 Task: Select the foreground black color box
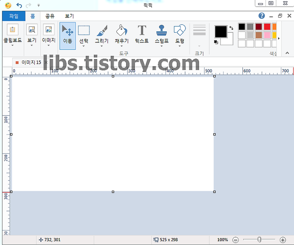(x=220, y=32)
